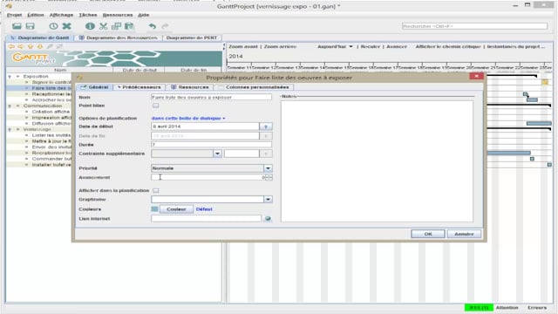Image resolution: width=558 pixels, height=314 pixels.
Task: Open the Affichage menu
Action: click(61, 15)
